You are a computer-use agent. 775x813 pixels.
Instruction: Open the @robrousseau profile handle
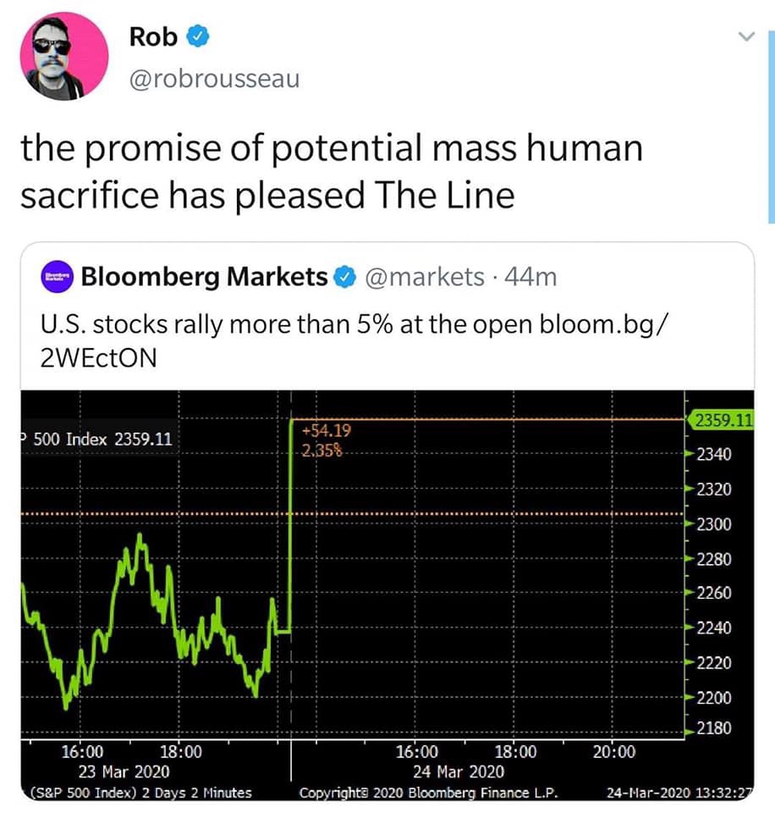pos(213,80)
